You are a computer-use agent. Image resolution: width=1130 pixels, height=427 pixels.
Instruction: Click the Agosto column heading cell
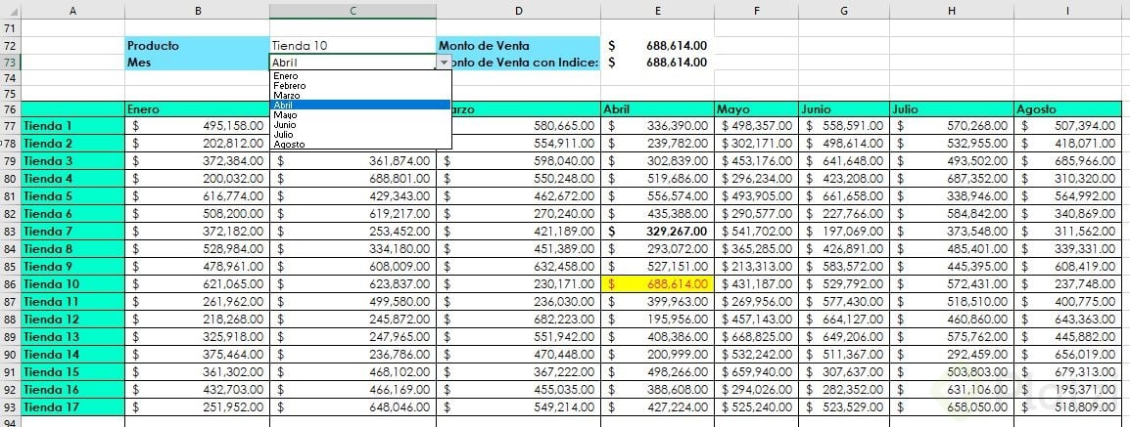pyautogui.click(x=1068, y=110)
